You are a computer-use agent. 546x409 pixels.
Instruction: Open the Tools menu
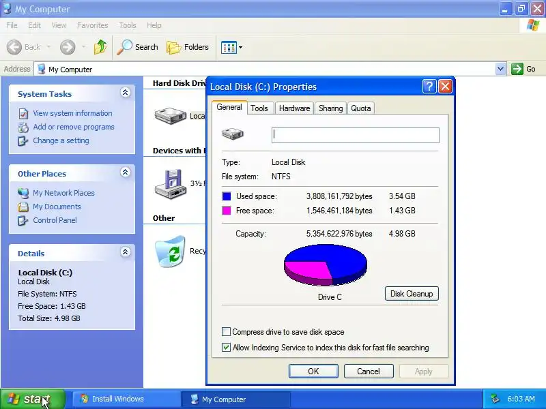[x=128, y=25]
